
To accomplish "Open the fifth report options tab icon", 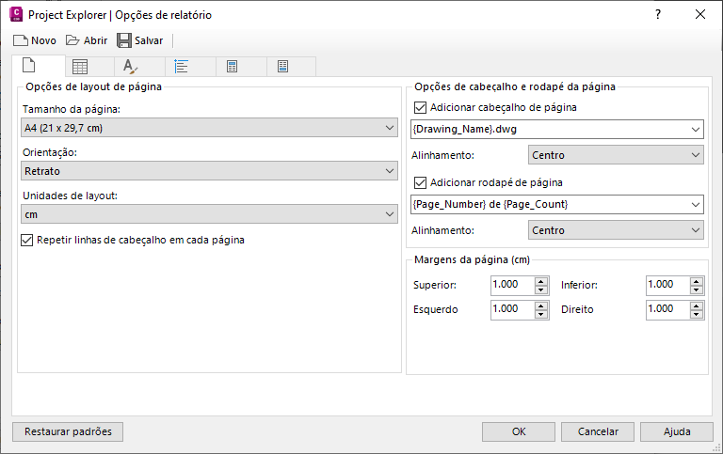I will 232,67.
